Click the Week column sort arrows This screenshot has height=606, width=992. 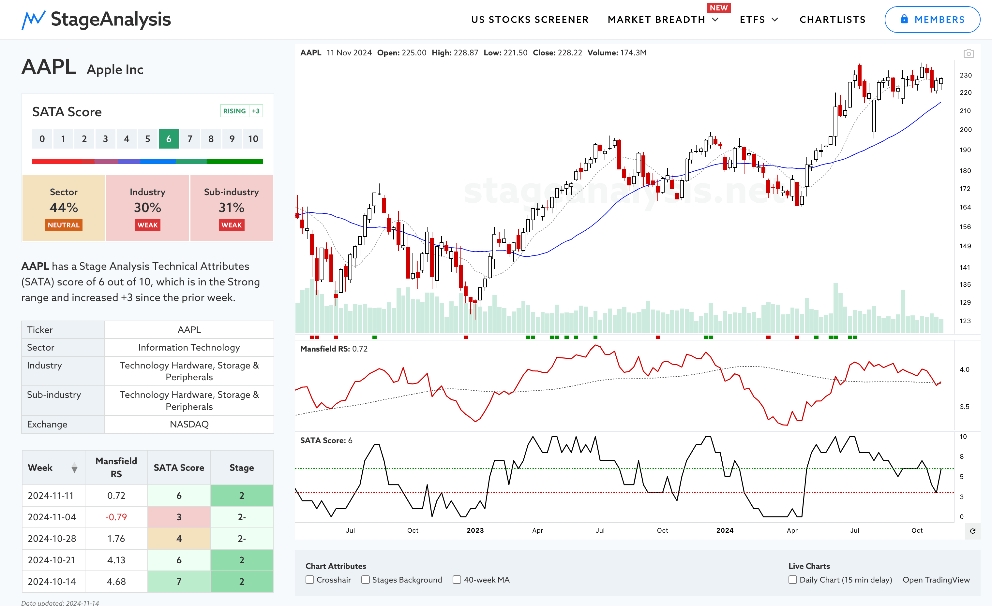74,468
